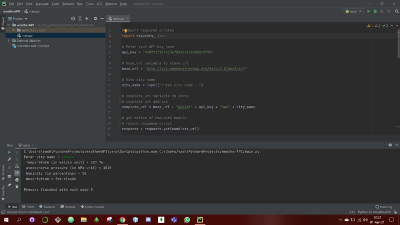Viewport: 400px width, 225px height.
Task: Toggle soft-wrap in Run console
Action: 17,166
